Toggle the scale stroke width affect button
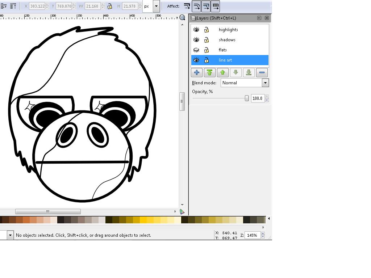The width and height of the screenshot is (371, 278). coord(187,6)
